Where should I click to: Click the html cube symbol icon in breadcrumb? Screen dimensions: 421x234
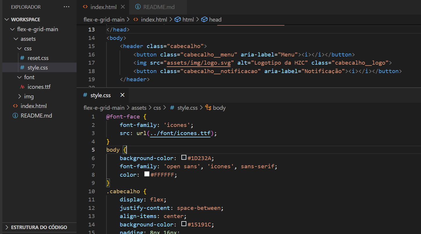[x=177, y=19]
